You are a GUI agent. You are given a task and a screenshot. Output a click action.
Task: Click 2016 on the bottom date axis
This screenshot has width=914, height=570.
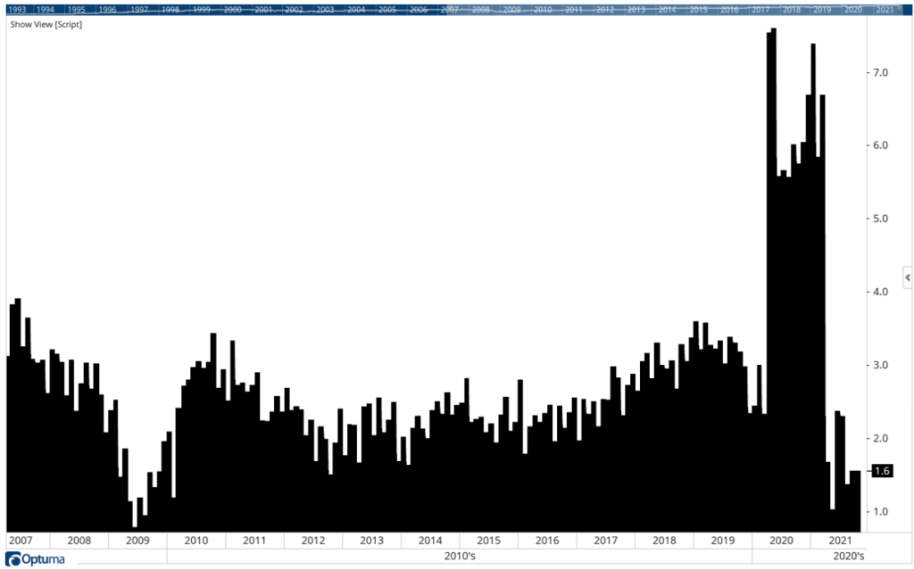[547, 541]
